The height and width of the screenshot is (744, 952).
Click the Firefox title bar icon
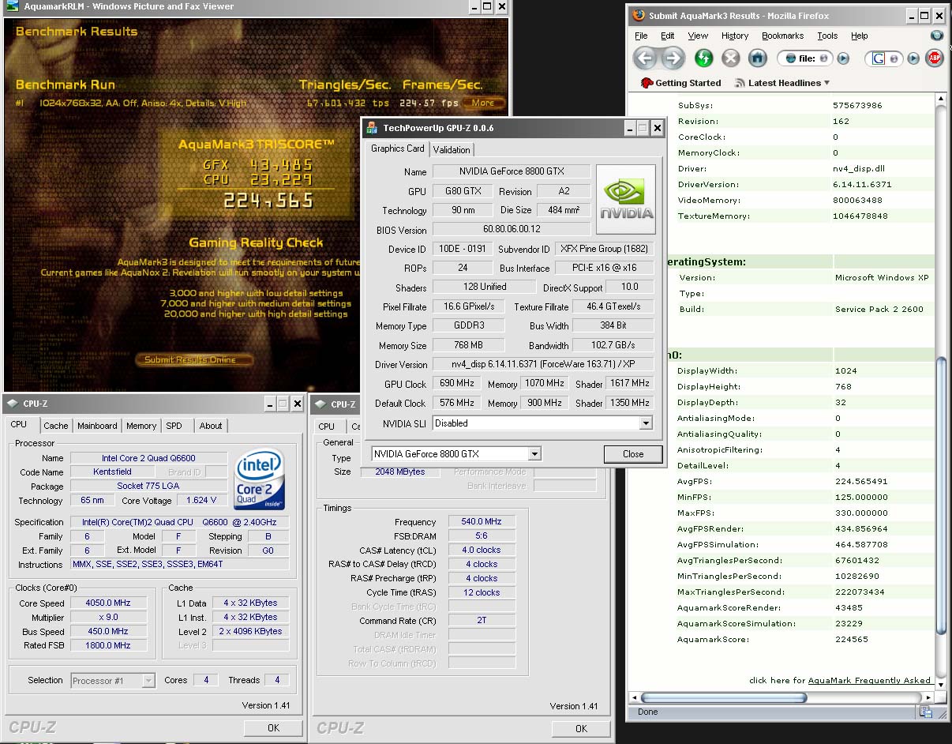pos(638,15)
